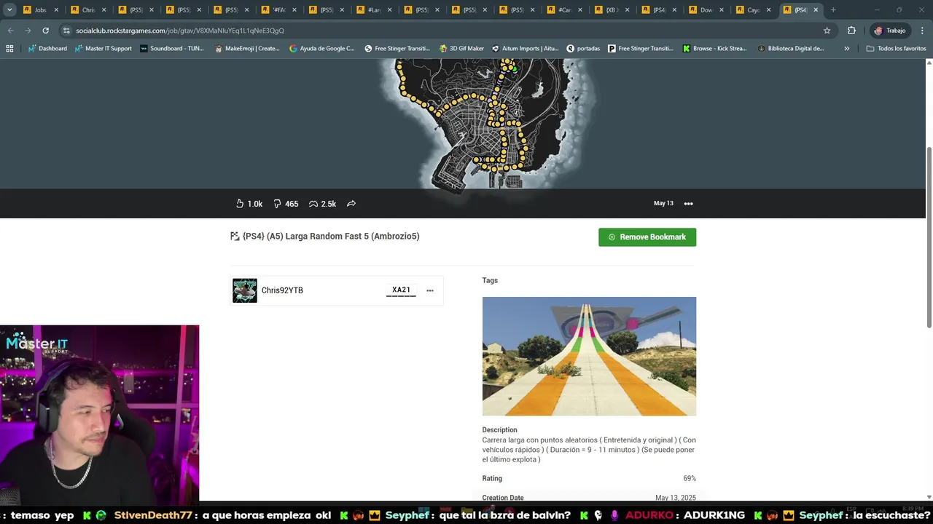The width and height of the screenshot is (933, 524).
Task: Click the Tags heading
Action: coord(490,280)
